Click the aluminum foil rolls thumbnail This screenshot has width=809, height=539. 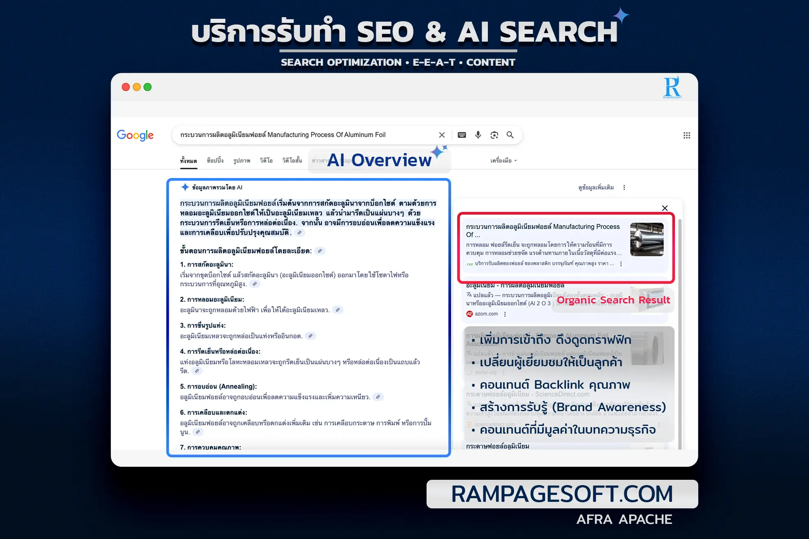click(x=647, y=239)
